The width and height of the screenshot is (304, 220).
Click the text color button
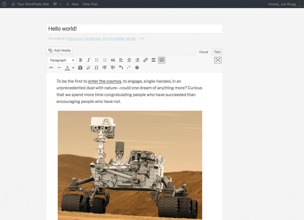(x=67, y=68)
